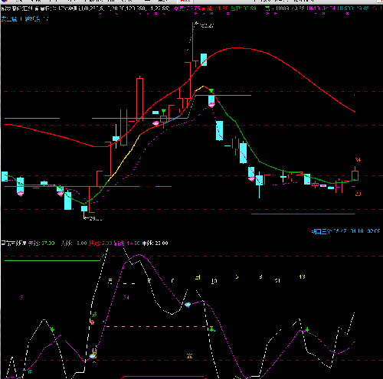The width and height of the screenshot is (383, 379).
Task: Click the last red hollow candlestick on the right
Action: (x=355, y=175)
